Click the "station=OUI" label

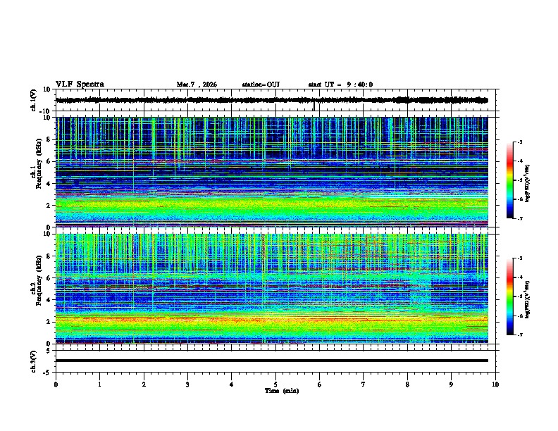(261, 85)
